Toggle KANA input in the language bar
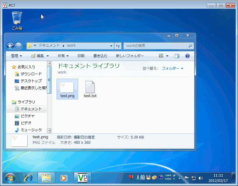The image size is (238, 186). pyautogui.click(x=168, y=179)
